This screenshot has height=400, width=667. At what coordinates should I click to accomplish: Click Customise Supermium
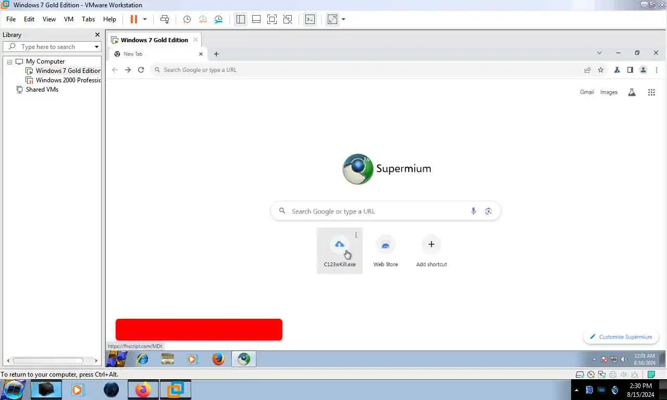coord(621,337)
